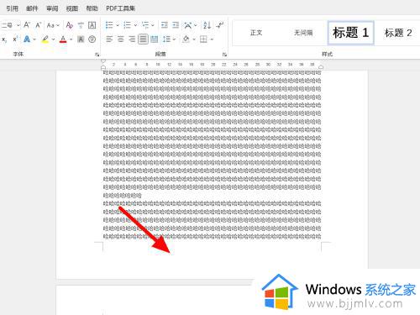Open the 帮助 tab

coord(92,8)
